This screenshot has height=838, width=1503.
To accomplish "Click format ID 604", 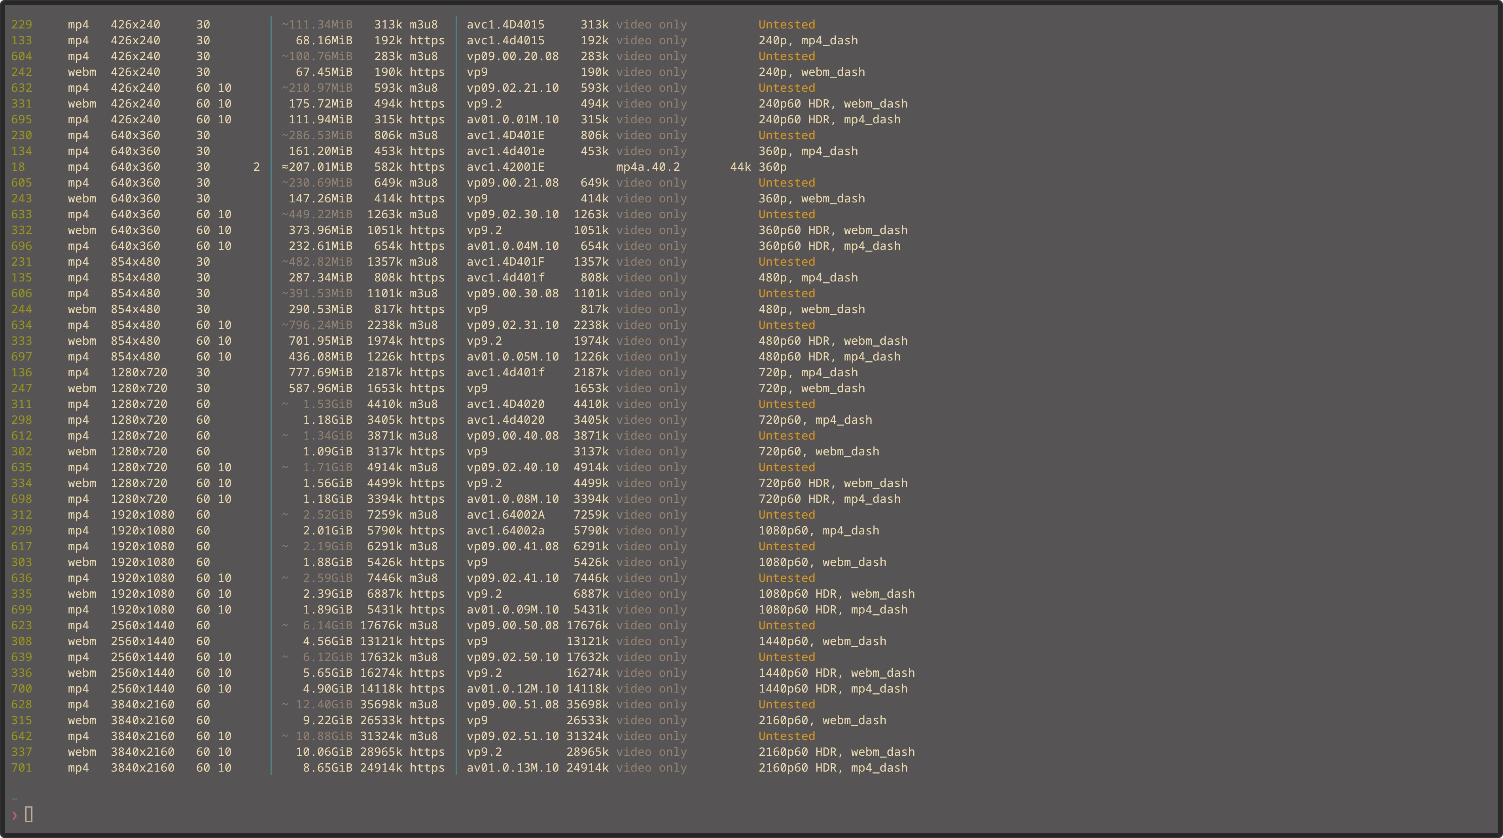I will tap(22, 56).
